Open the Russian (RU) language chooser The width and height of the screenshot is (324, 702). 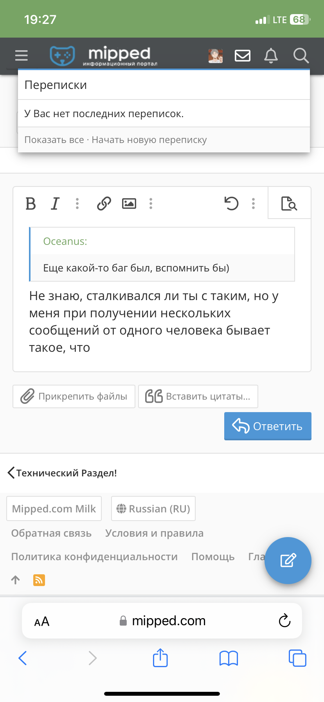(153, 508)
